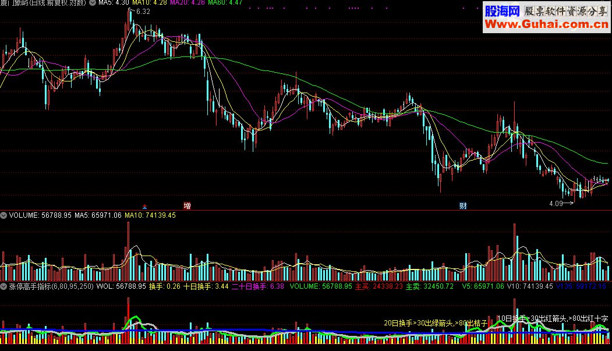
Task: Open dropdown arrow beside VOLUME indicator label
Action: pyautogui.click(x=3, y=215)
